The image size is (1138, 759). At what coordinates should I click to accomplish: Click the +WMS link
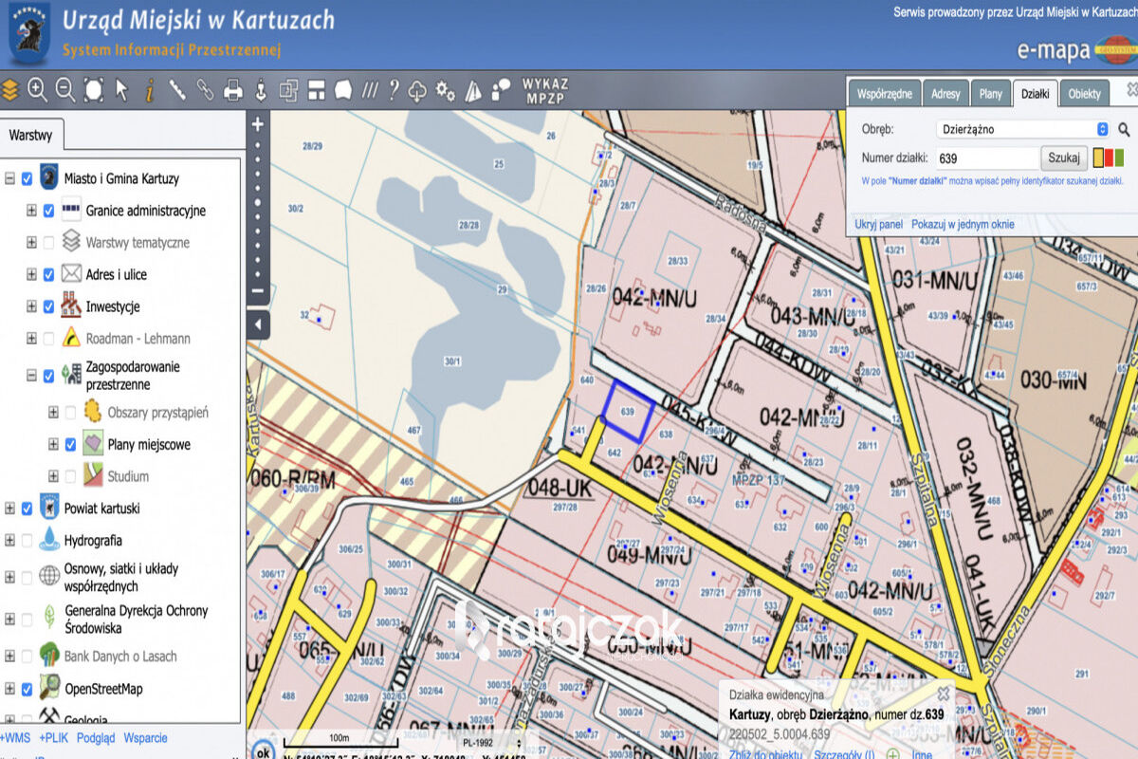(16, 737)
